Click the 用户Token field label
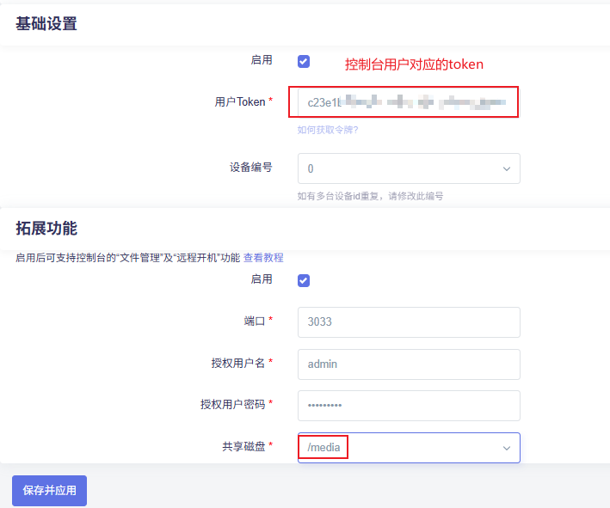Viewport: 610px width, 508px height. 240,101
